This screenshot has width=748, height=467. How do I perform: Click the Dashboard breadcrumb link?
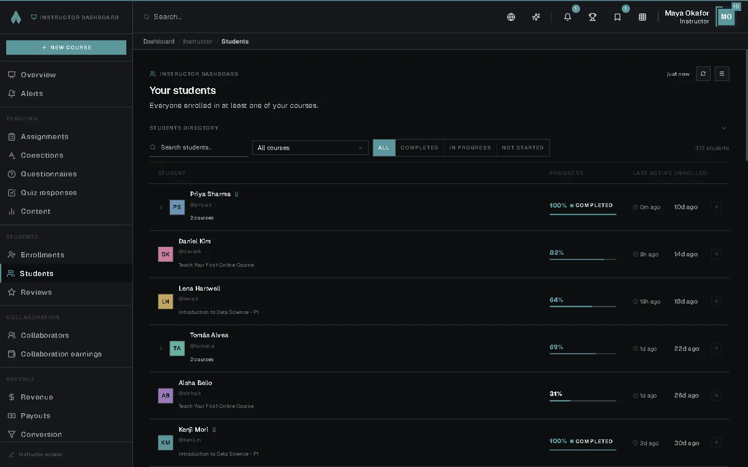159,42
